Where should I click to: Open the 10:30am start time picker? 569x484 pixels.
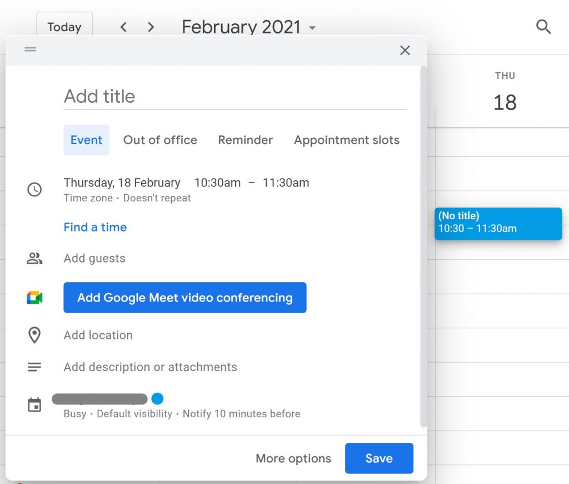pyautogui.click(x=217, y=182)
